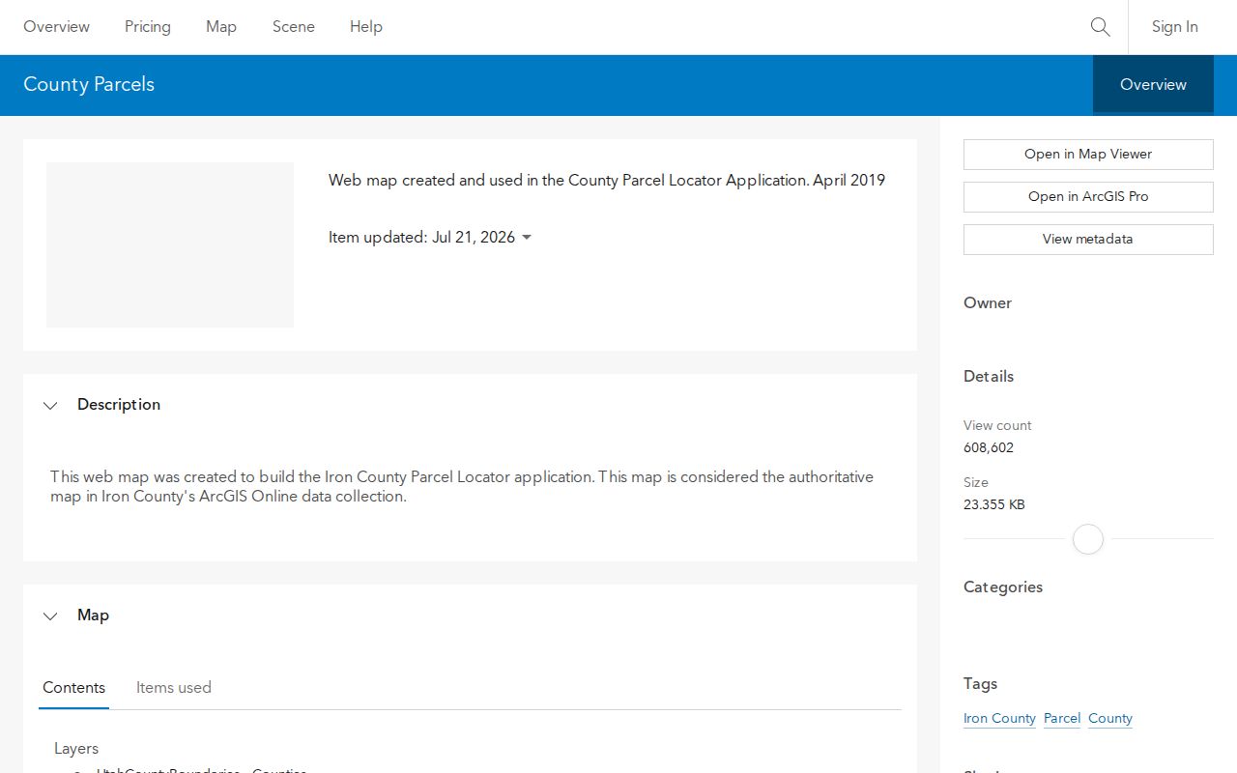Select the Overview tab in blue header
Screen dimensions: 1237x773
point(1153,85)
